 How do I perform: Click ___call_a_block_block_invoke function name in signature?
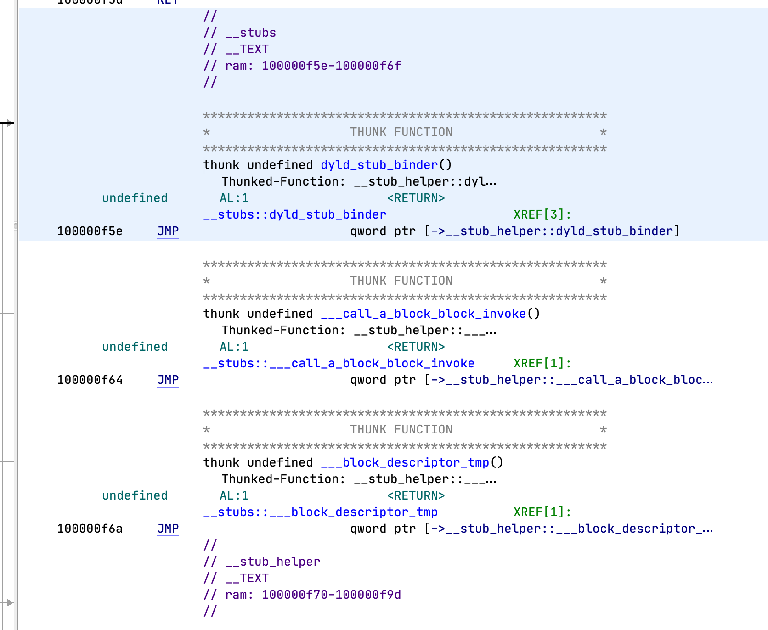pyautogui.click(x=423, y=314)
